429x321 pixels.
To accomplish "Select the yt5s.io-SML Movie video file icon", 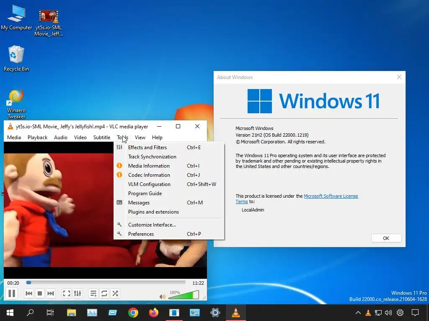I will tap(49, 23).
